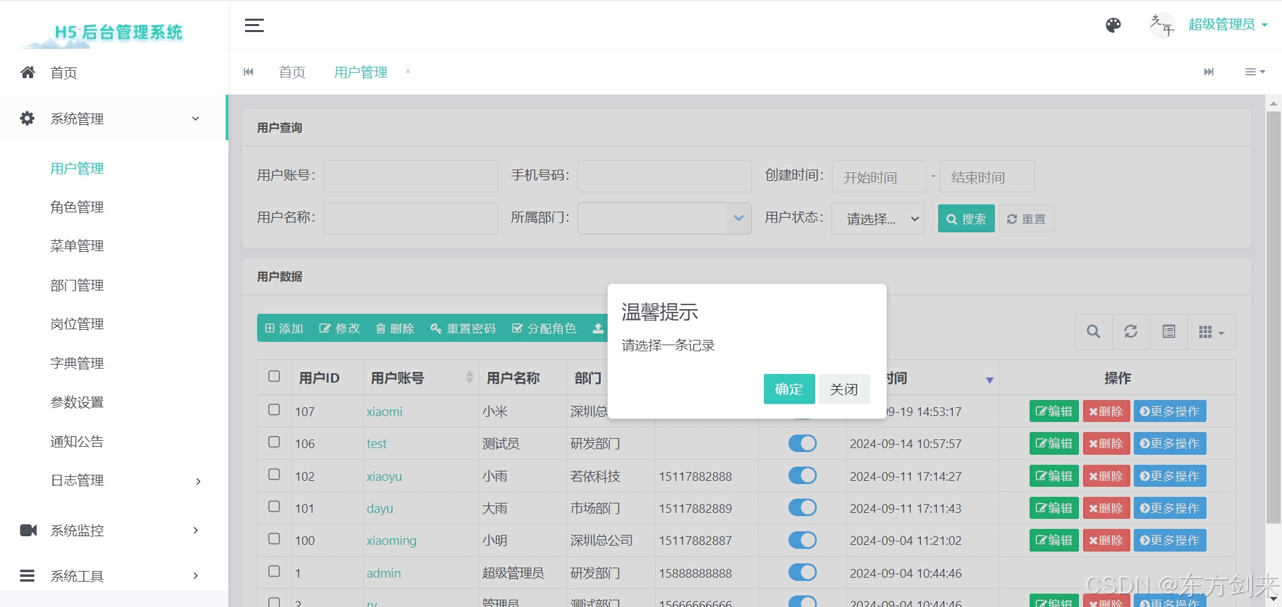Image resolution: width=1282 pixels, height=607 pixels.
Task: Toggle table card view icon
Action: point(1168,331)
